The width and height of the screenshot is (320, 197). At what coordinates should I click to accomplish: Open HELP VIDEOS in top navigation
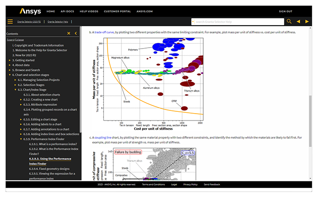click(89, 11)
